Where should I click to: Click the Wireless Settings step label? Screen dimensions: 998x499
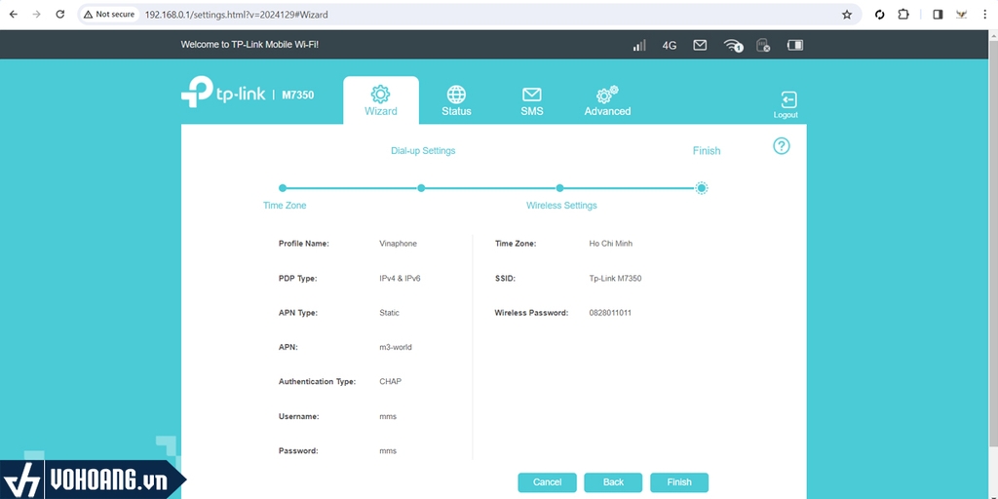point(561,206)
